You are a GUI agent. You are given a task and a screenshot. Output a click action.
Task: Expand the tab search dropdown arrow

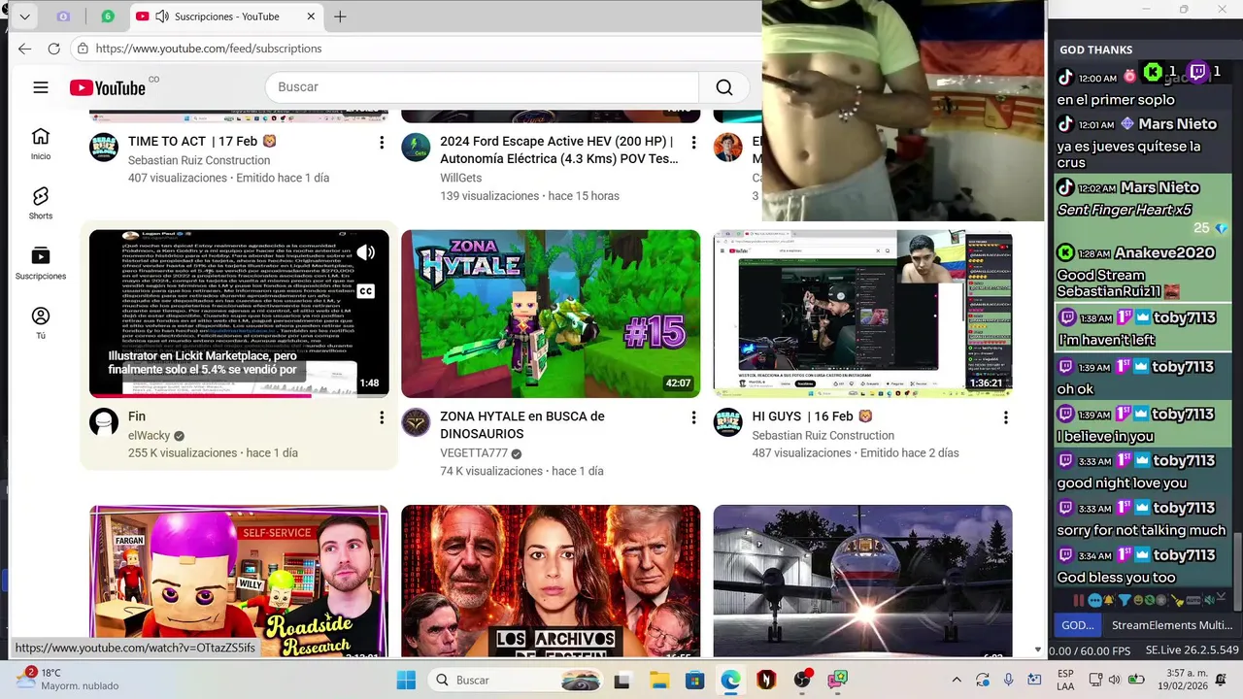point(25,17)
